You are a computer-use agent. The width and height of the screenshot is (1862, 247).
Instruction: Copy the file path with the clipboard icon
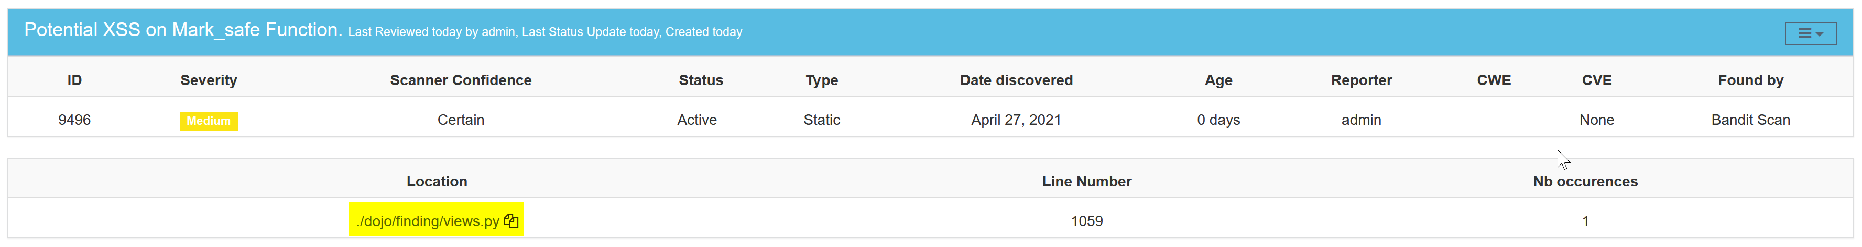[x=511, y=221]
